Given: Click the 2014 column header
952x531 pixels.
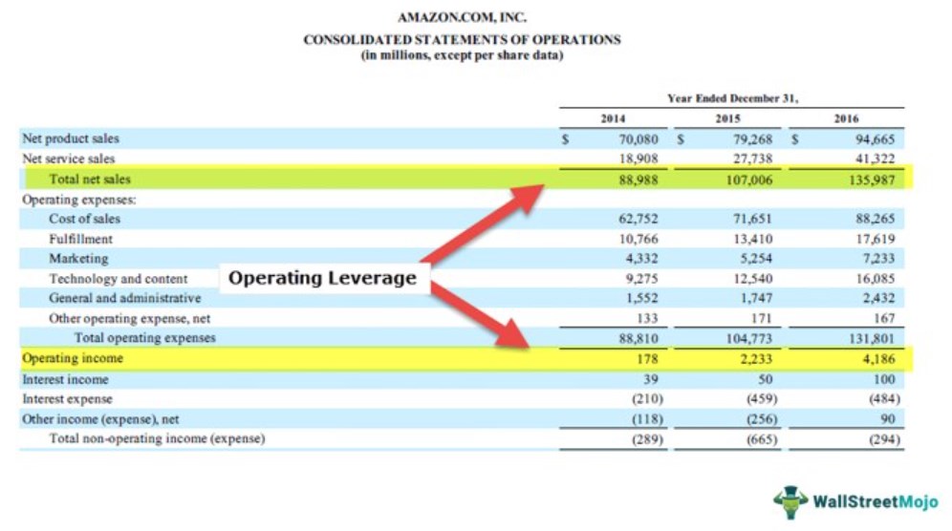Looking at the screenshot, I should (613, 118).
